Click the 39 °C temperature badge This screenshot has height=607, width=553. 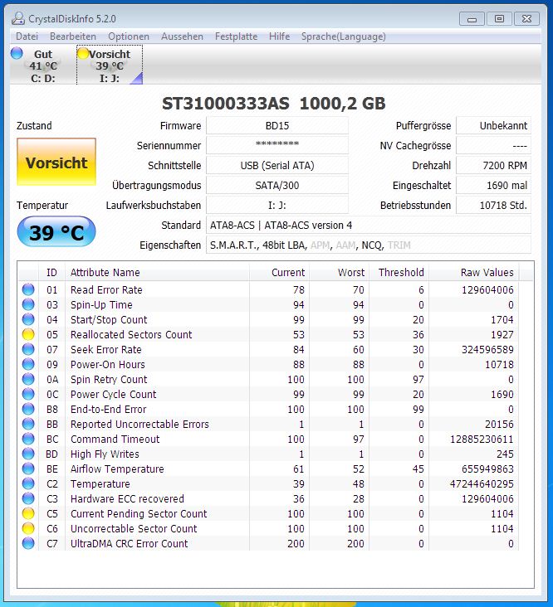pyautogui.click(x=56, y=232)
